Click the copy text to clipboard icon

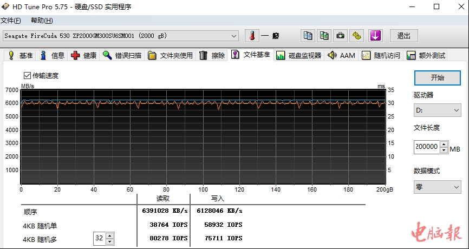pos(308,36)
